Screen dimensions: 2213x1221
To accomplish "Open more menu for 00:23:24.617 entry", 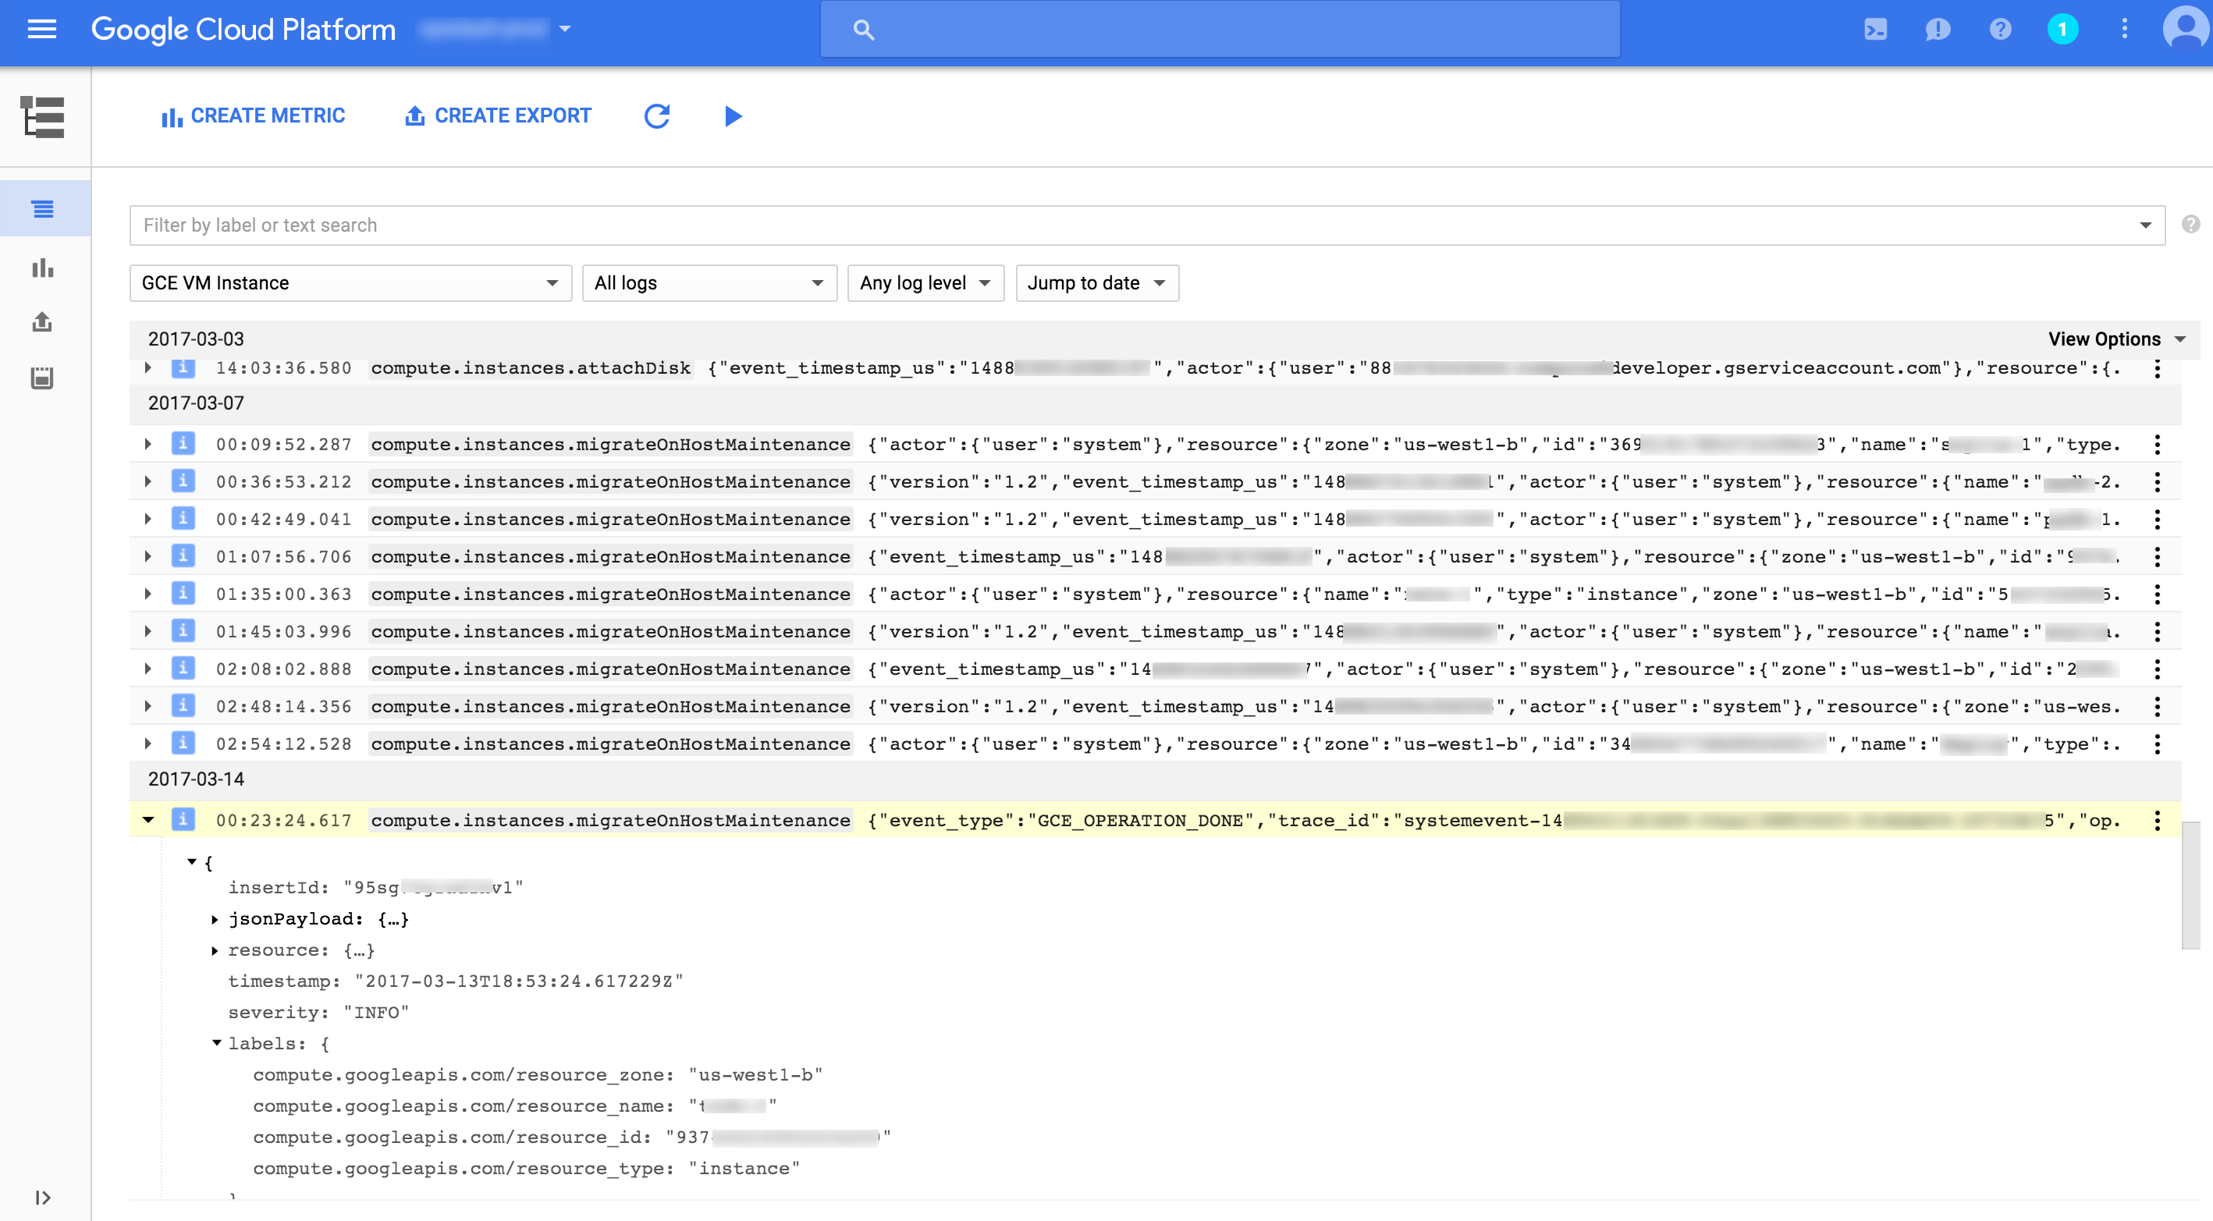I will click(2157, 820).
